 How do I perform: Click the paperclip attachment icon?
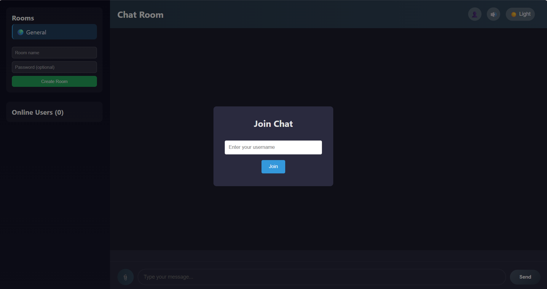(x=125, y=277)
